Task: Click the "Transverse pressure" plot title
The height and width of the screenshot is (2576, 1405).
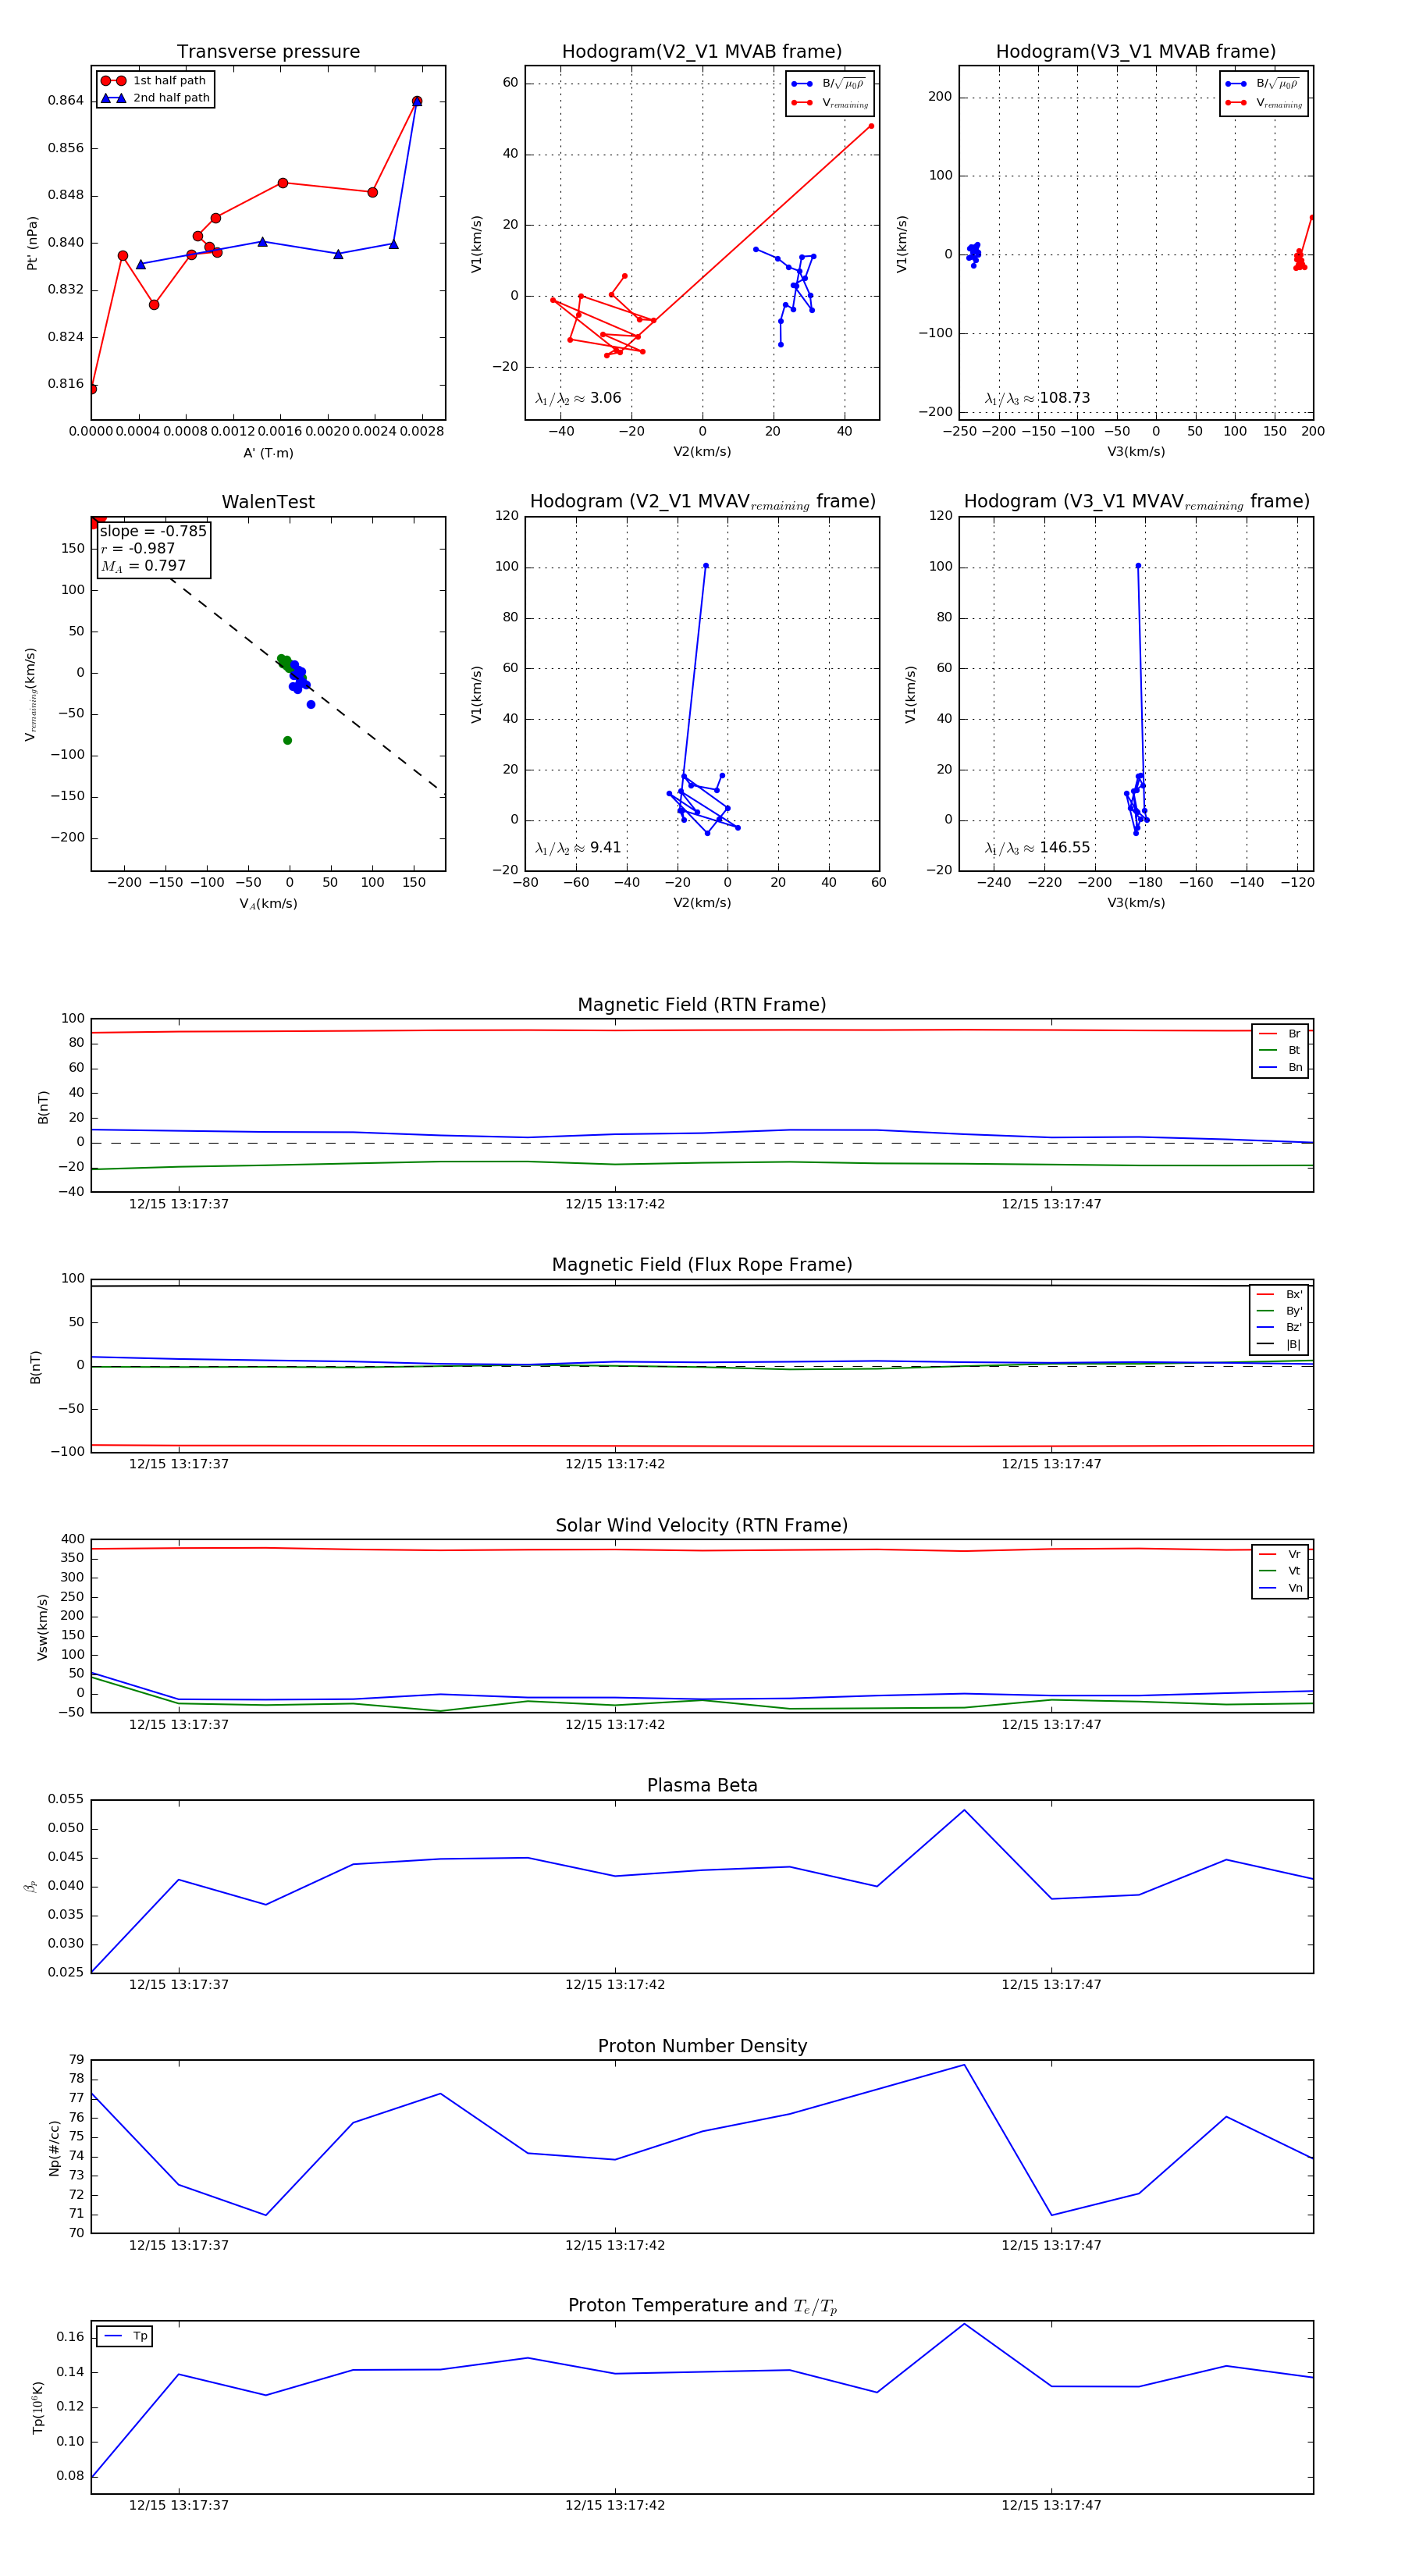Action: coord(268,52)
